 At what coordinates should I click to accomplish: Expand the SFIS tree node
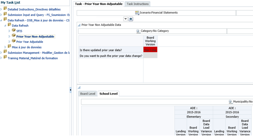(x=9, y=31)
